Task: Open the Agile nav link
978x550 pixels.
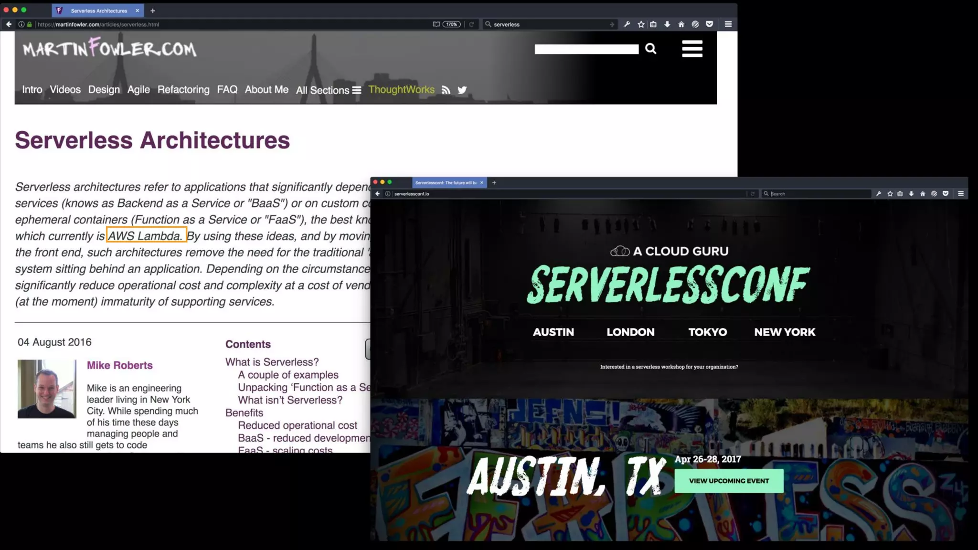Action: pyautogui.click(x=138, y=90)
